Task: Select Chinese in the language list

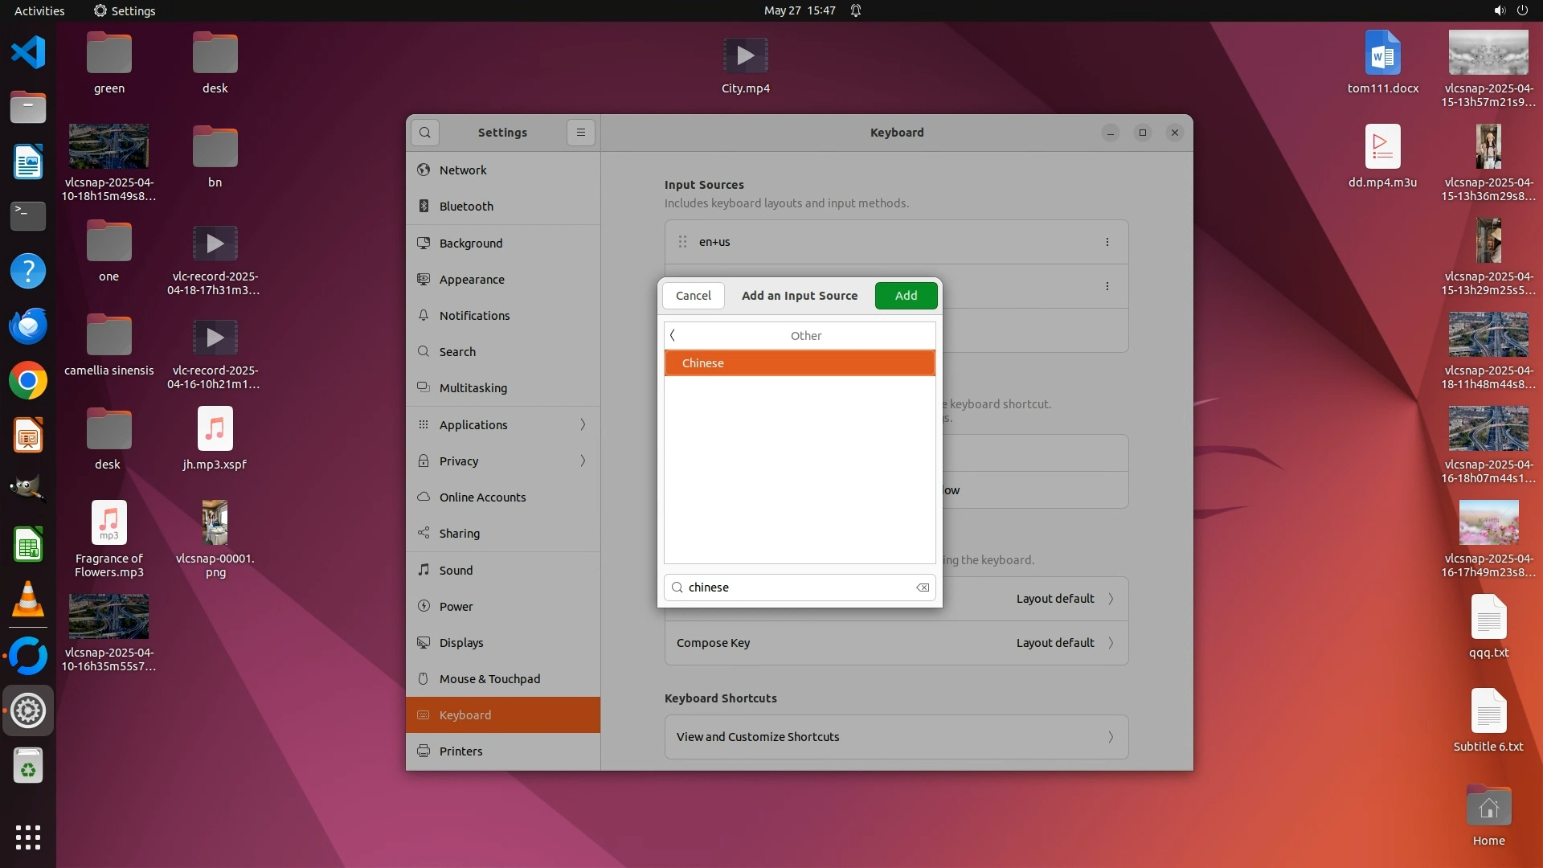Action: coord(799,363)
